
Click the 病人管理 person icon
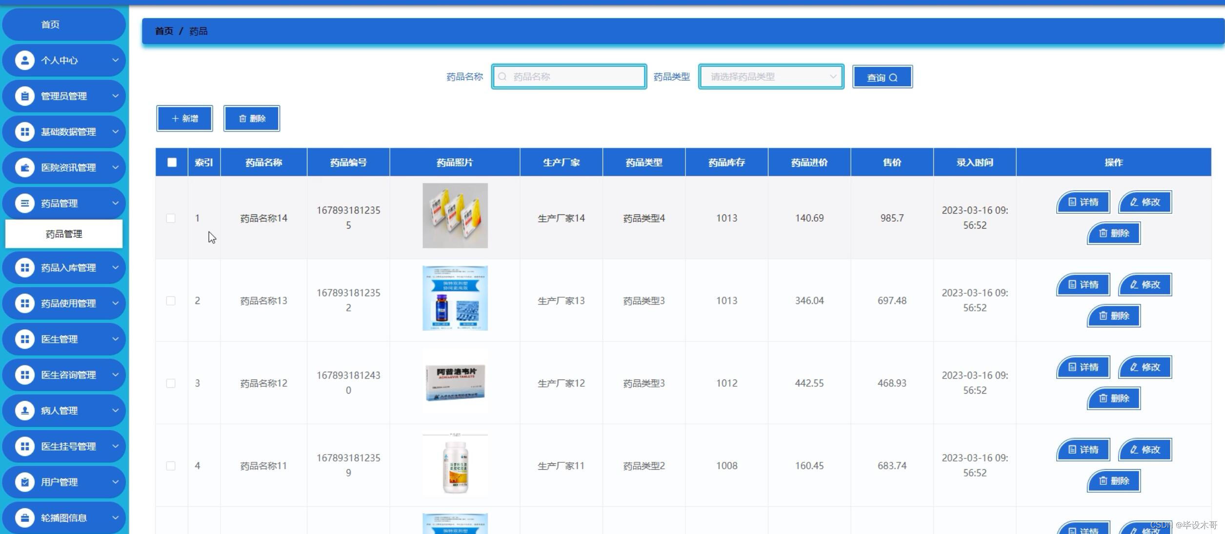point(24,411)
